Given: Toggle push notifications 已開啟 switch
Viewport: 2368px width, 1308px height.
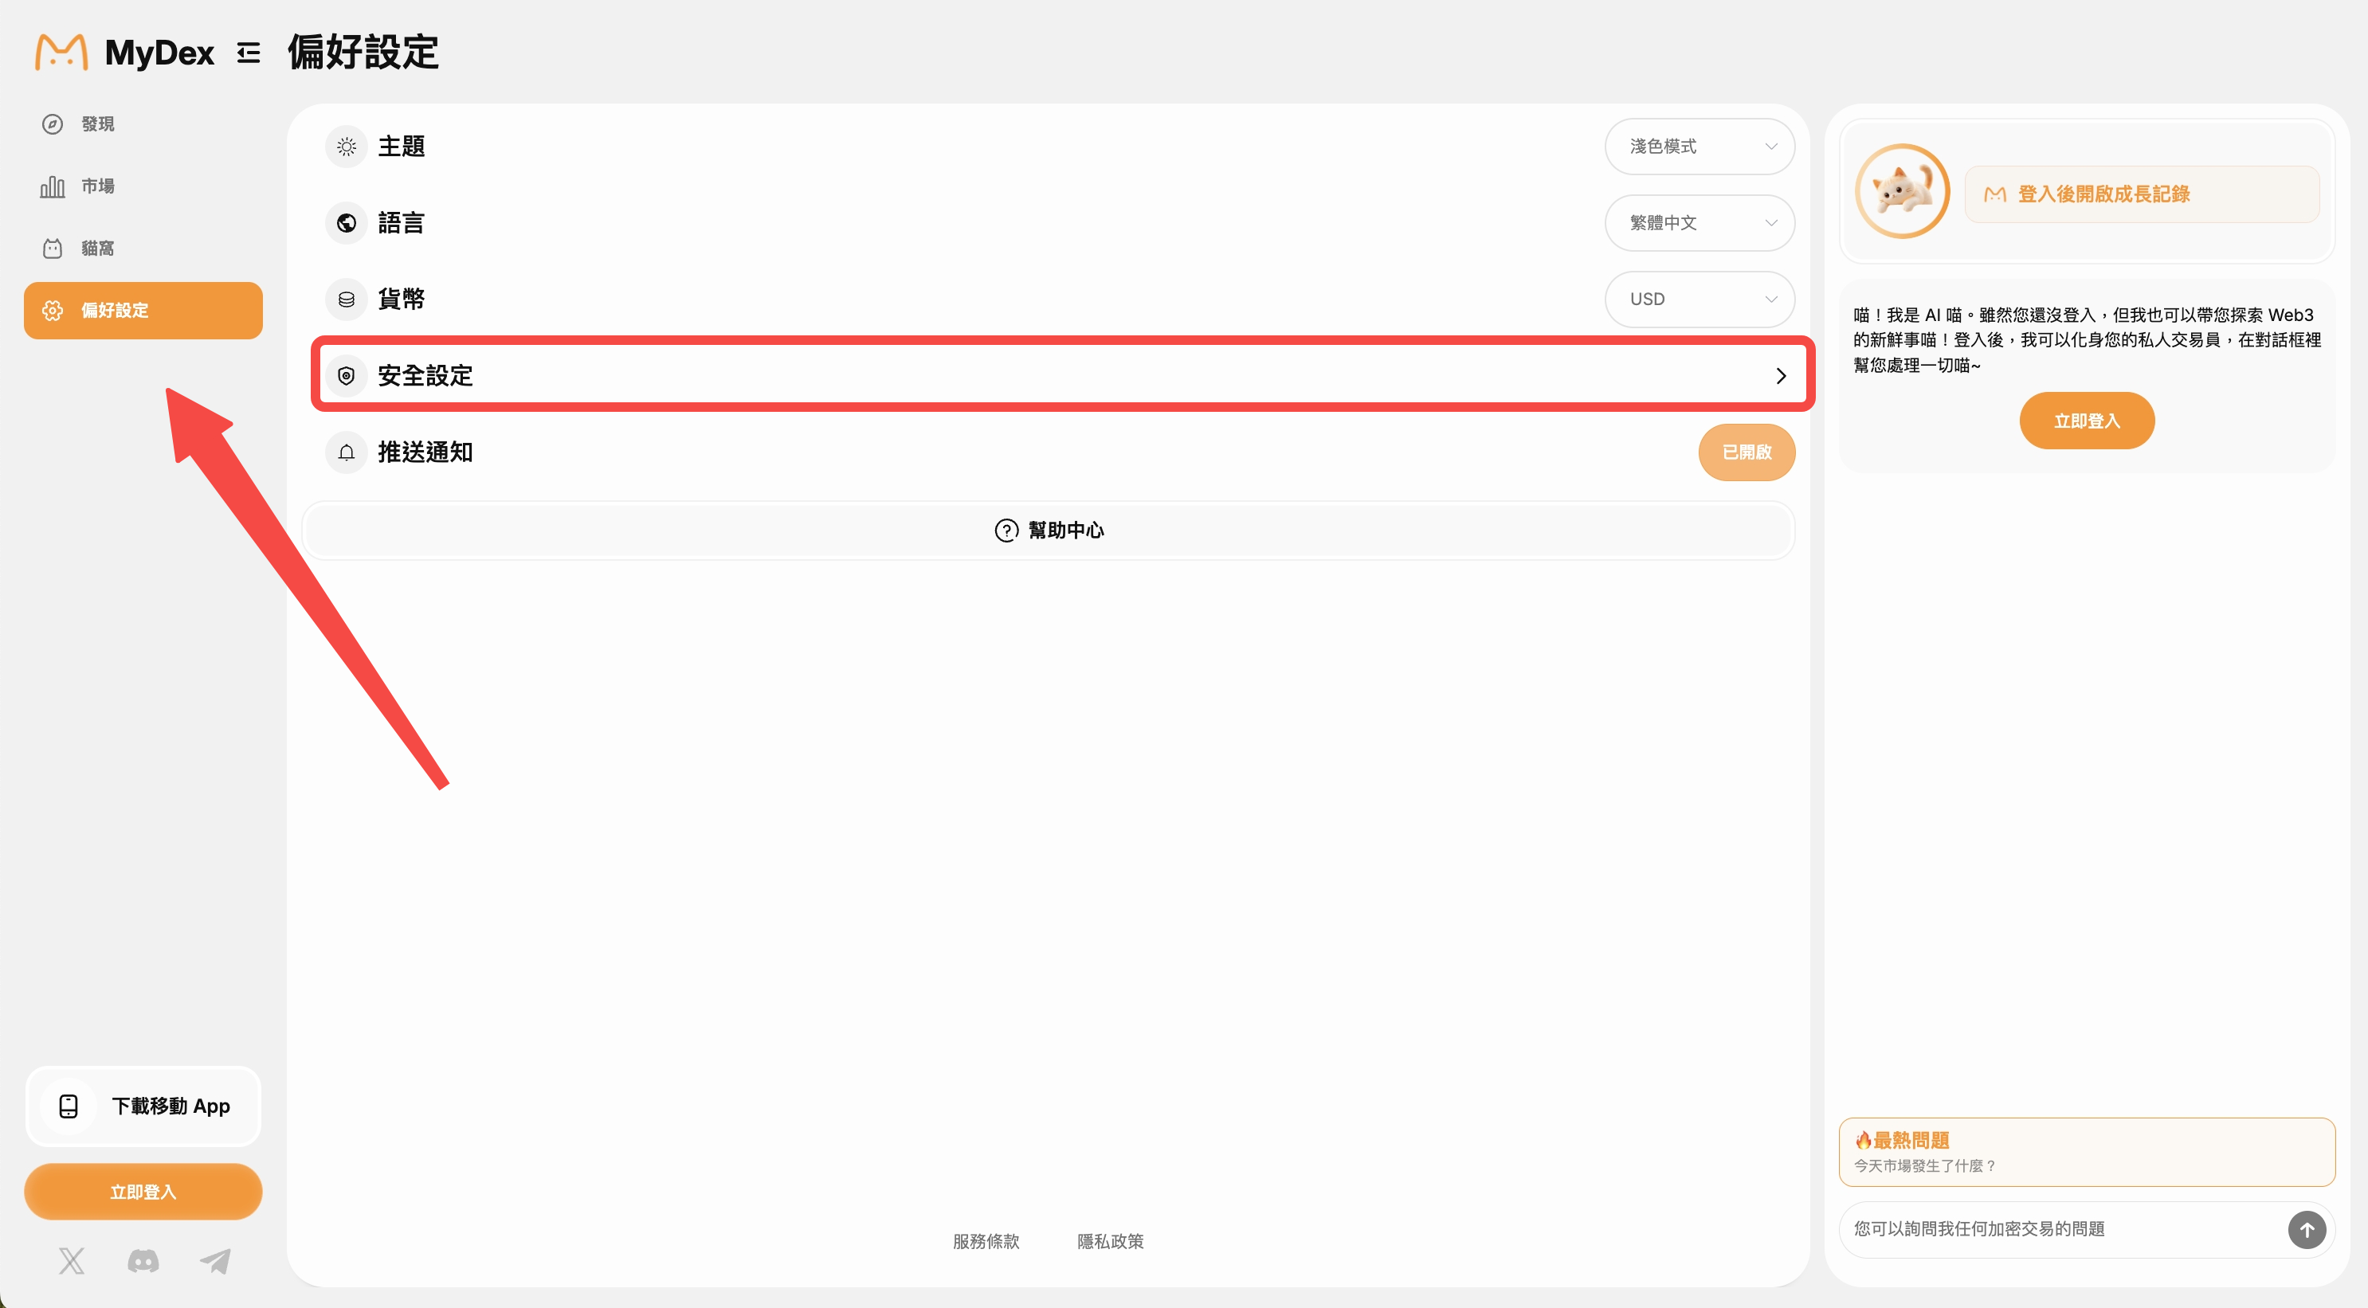Looking at the screenshot, I should click(1747, 452).
